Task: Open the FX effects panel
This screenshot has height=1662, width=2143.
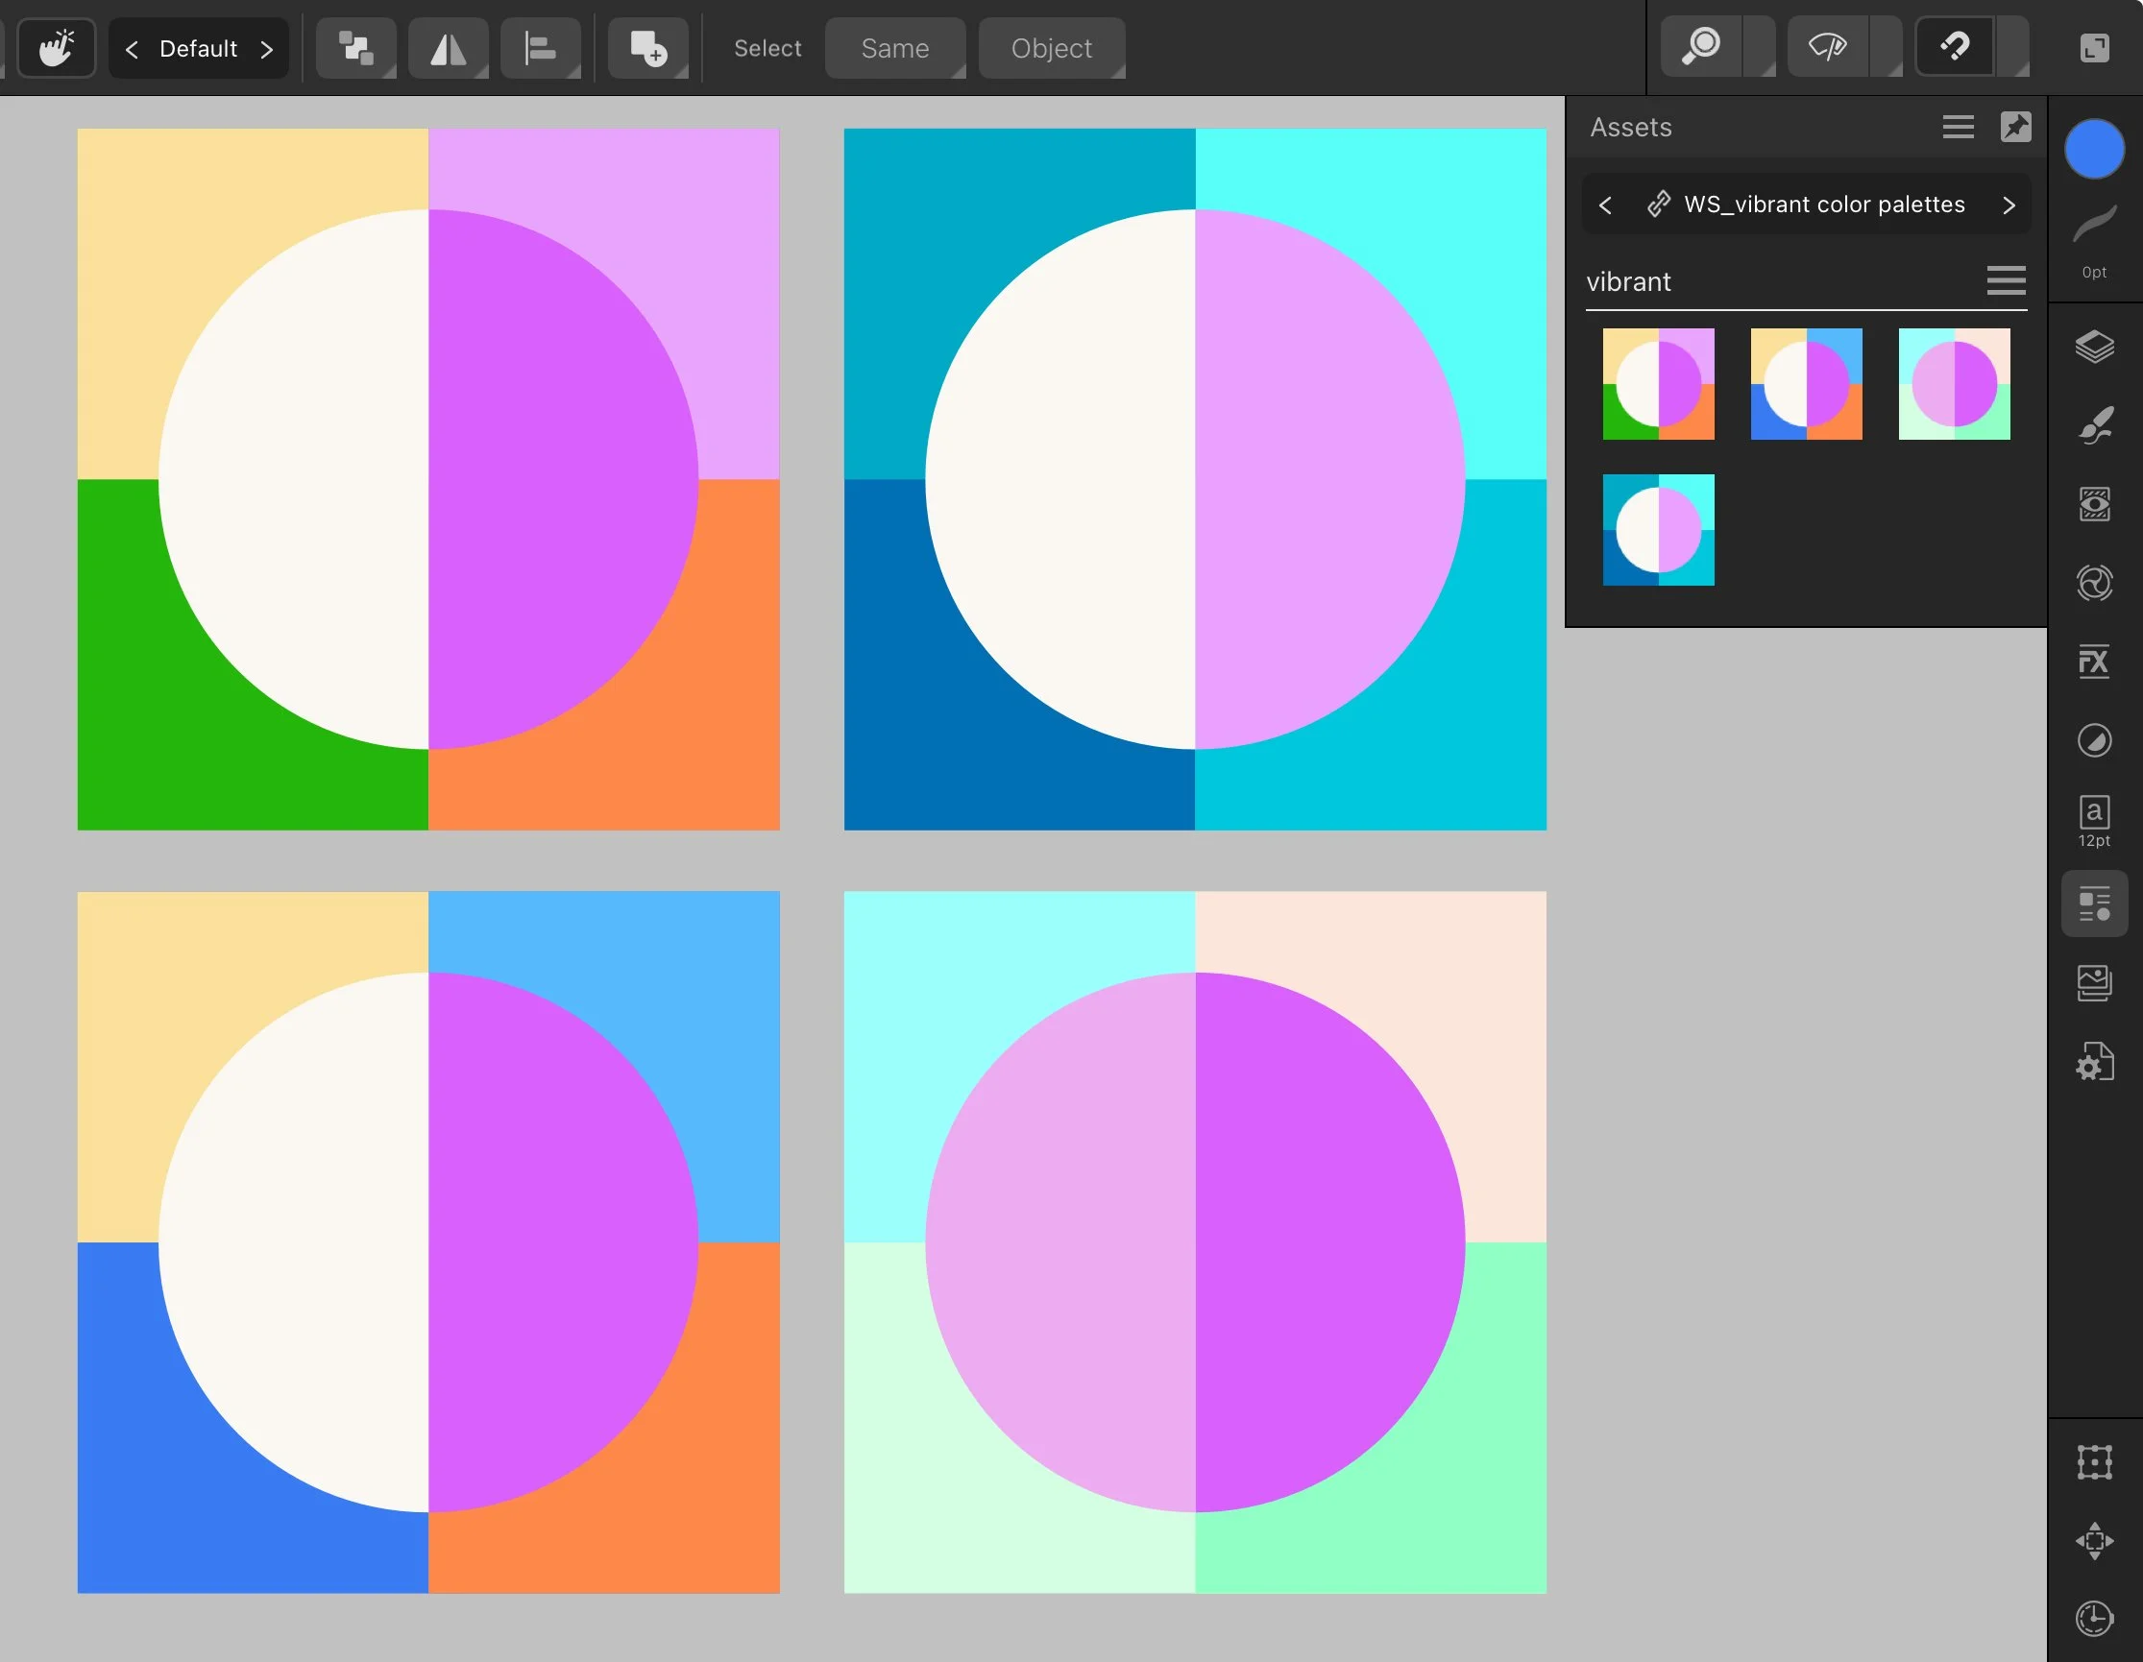Action: (2094, 661)
